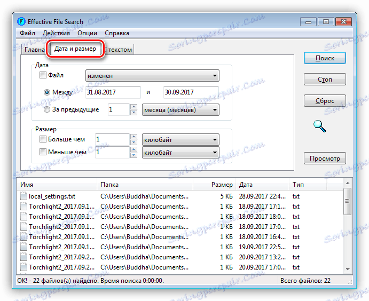369x301 pixels.
Task: Sort results by the Имя column header
Action: click(57, 185)
